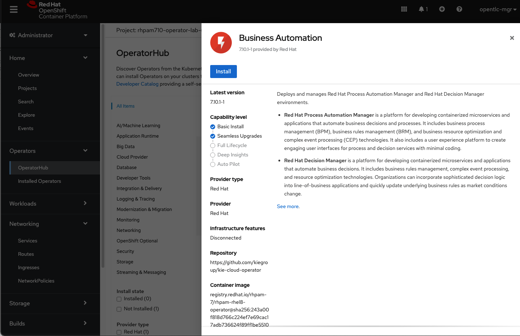Filter by Networking category in OperatorHub
Viewport: 520px width, 336px height.
tap(129, 230)
